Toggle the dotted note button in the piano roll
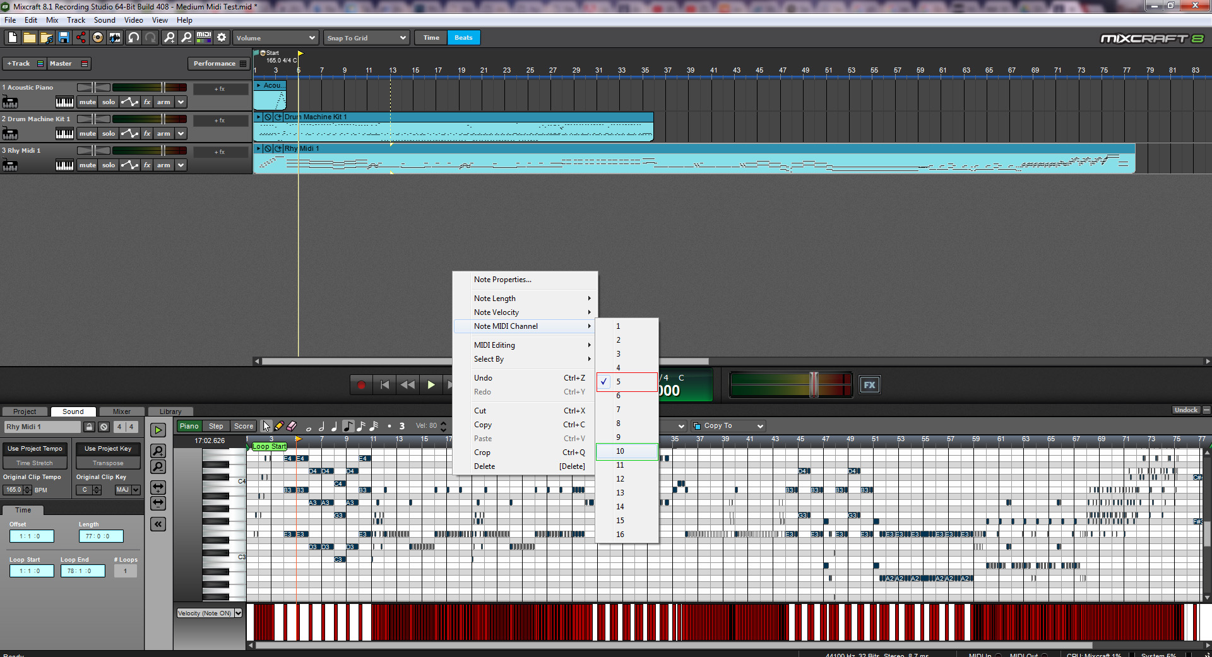The image size is (1212, 657). point(389,427)
